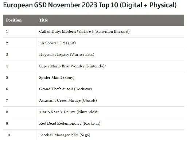Screen dimensions: 187x146
Task: Click Hogwarts Legacy (Warner Bros) title
Action: point(67,54)
